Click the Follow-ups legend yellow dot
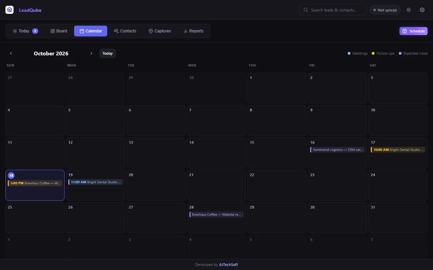 (373, 53)
